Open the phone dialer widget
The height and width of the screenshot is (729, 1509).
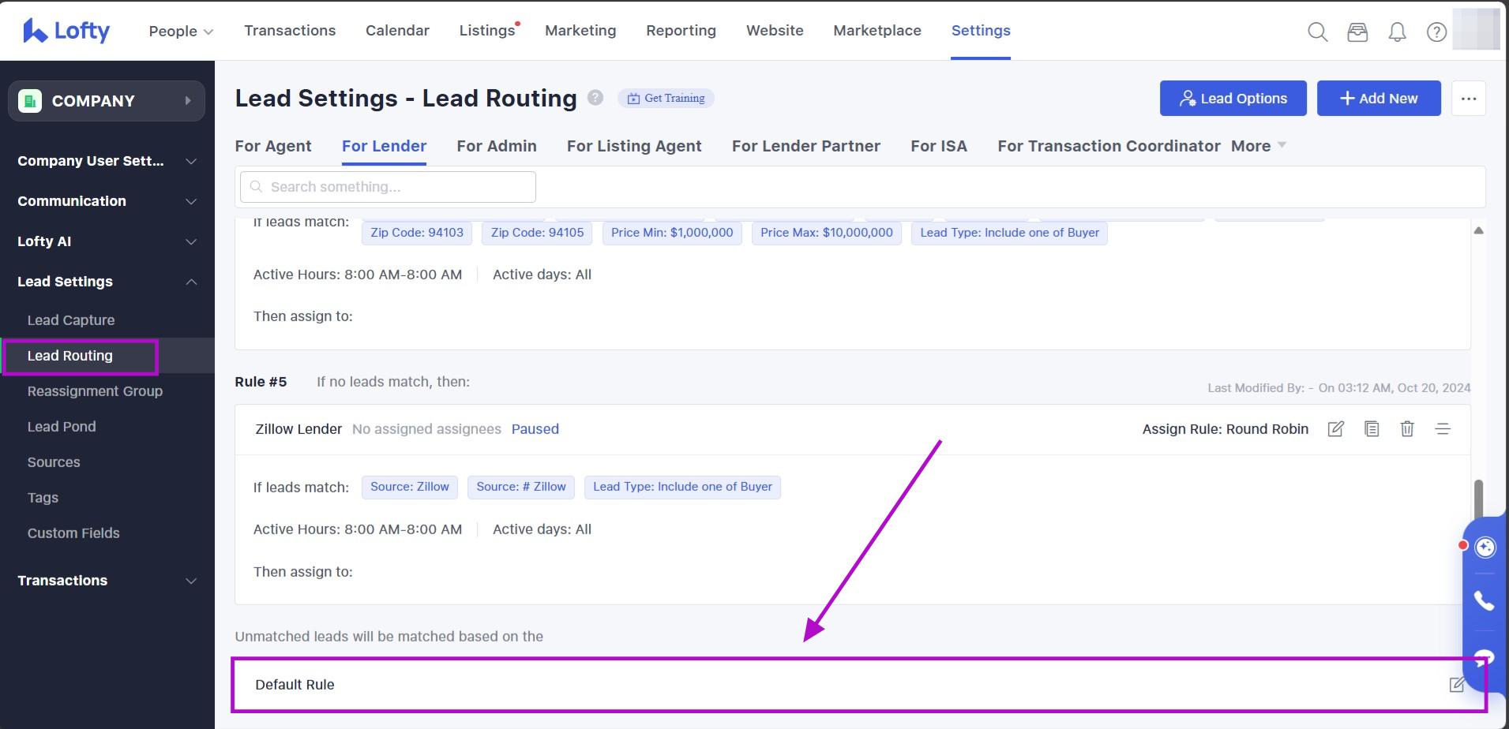[1485, 601]
